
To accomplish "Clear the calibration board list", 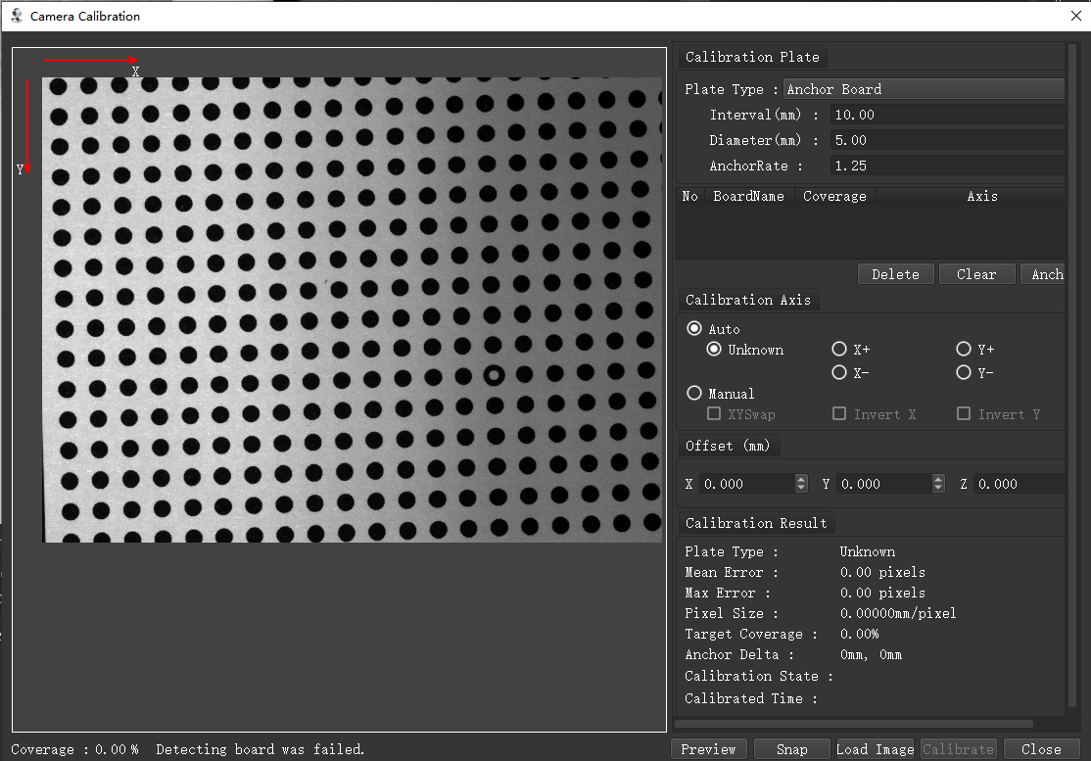I will point(975,274).
